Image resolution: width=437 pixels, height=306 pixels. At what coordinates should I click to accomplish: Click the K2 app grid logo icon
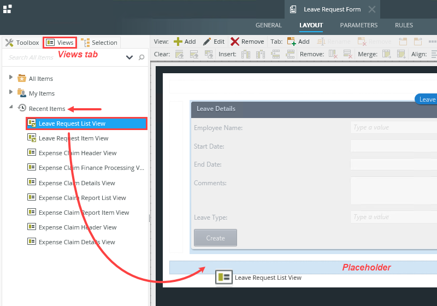[7, 9]
